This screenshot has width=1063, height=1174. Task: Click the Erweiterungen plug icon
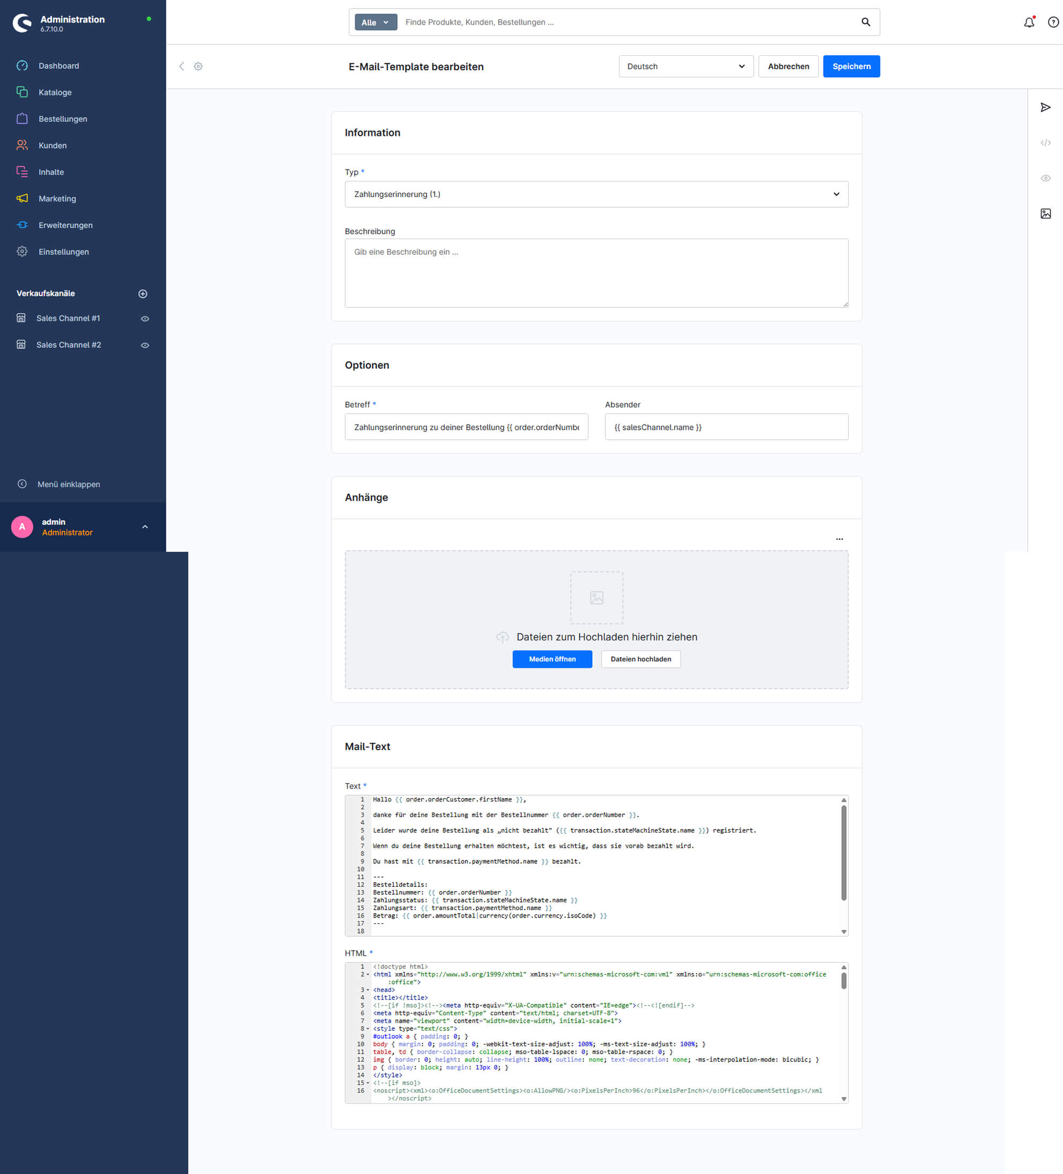22,225
